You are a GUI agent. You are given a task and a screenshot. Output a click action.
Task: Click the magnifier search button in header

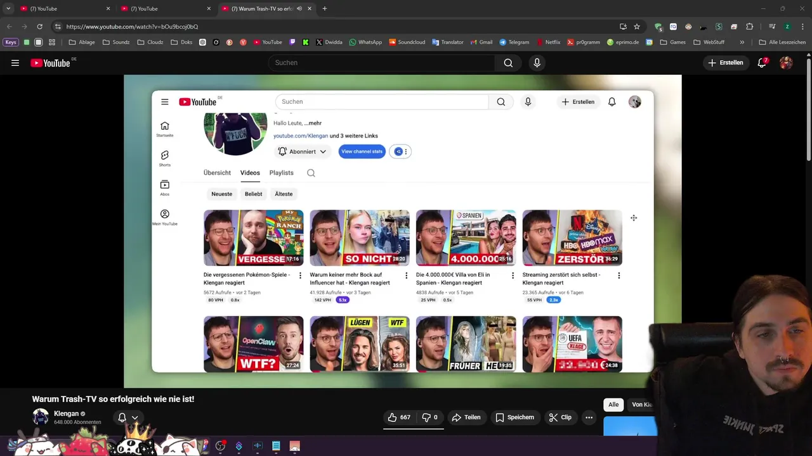[x=508, y=63]
